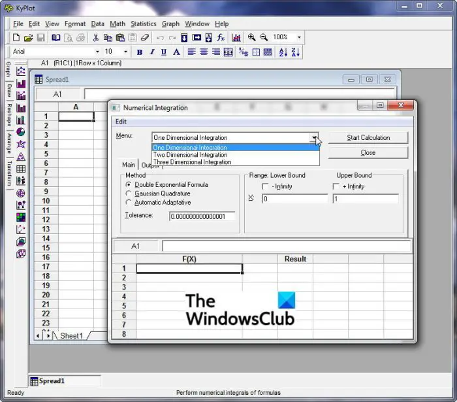
Task: Click the font color A icon
Action: [x=176, y=52]
